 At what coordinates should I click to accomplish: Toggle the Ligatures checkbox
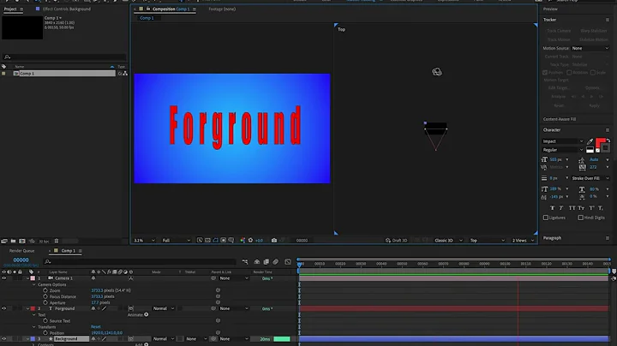[546, 218]
